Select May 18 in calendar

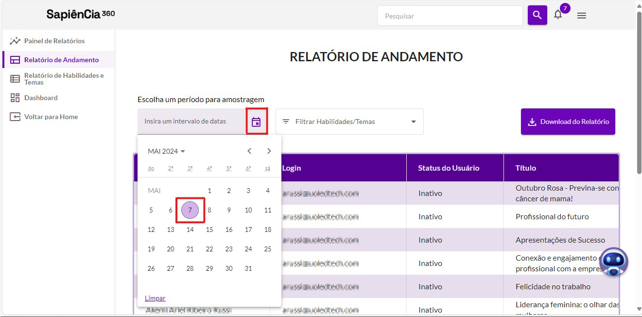[x=268, y=229]
